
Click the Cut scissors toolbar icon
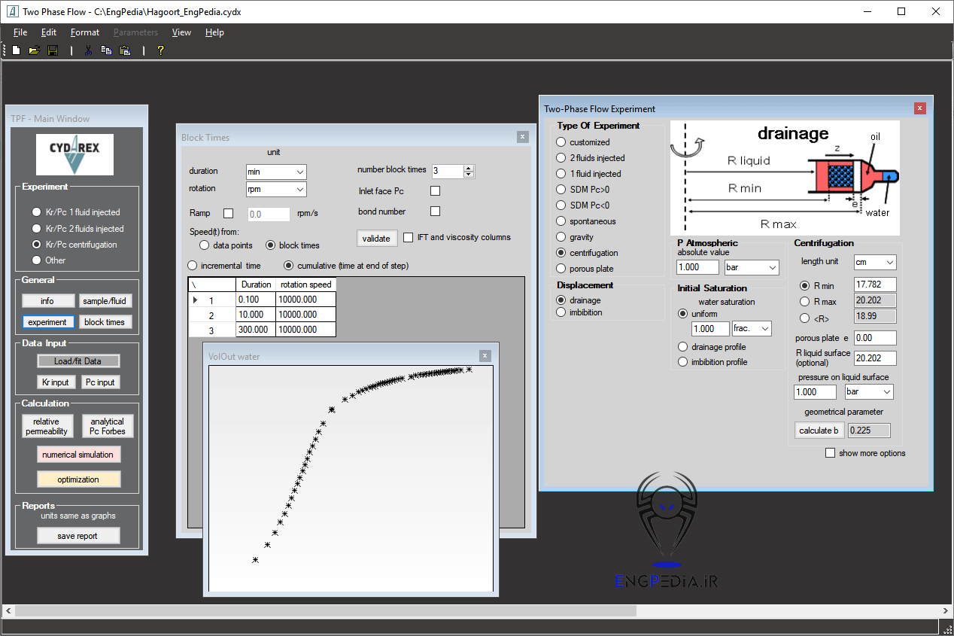pyautogui.click(x=88, y=50)
